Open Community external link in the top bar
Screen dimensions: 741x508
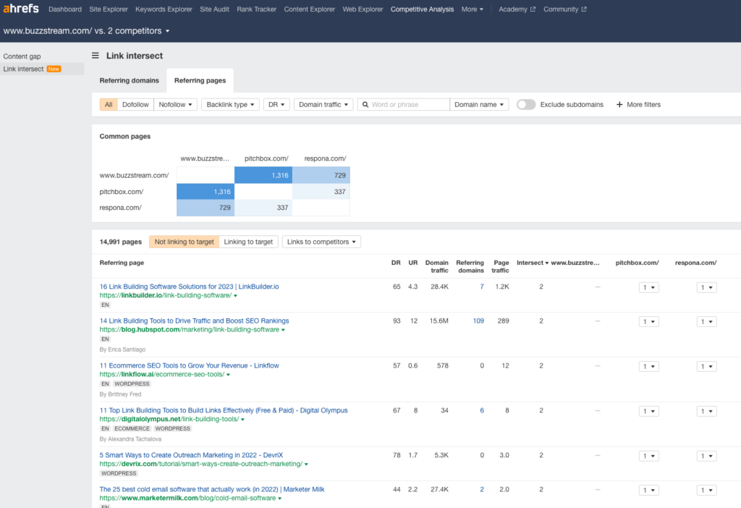pos(565,9)
